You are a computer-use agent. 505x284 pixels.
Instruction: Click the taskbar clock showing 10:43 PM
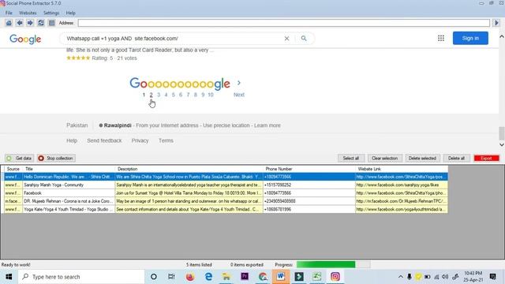click(473, 277)
